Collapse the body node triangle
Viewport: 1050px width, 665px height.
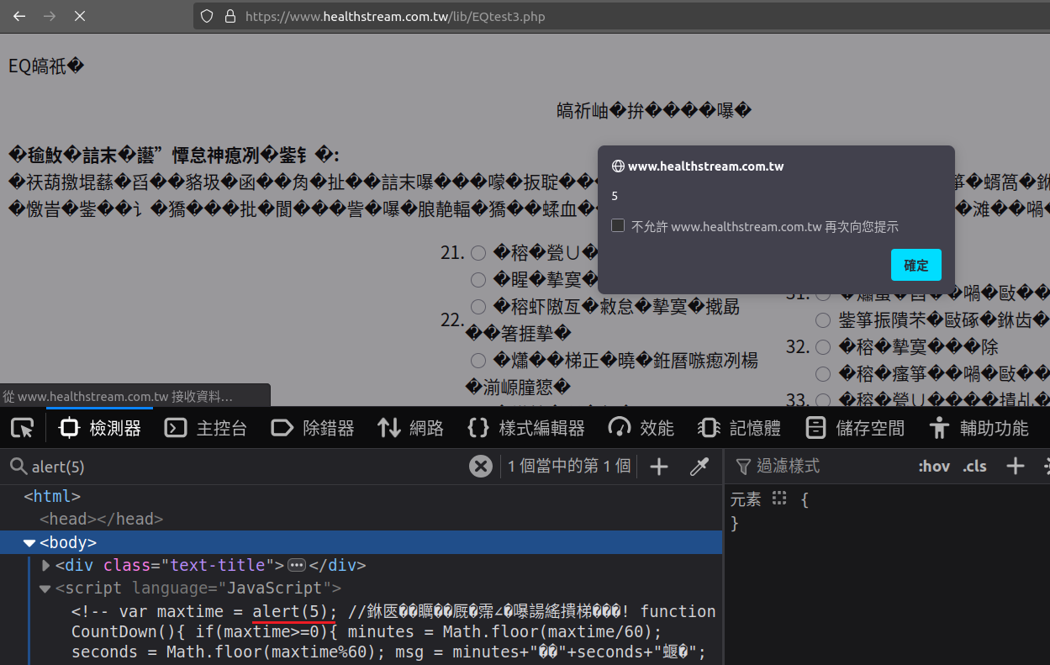pyautogui.click(x=29, y=543)
